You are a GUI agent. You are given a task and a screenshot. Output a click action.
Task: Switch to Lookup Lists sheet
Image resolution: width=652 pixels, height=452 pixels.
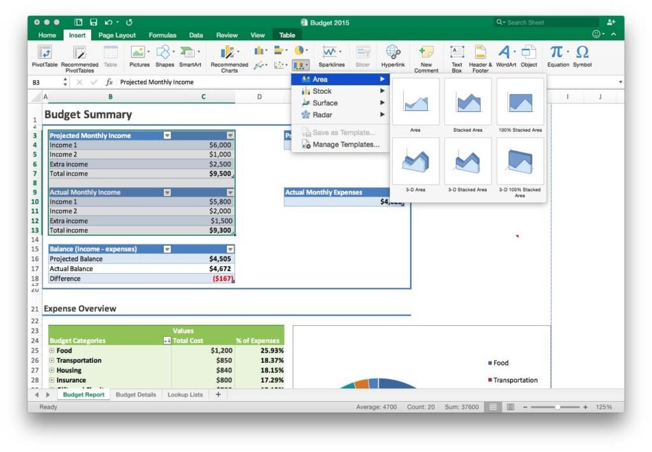[x=185, y=395]
